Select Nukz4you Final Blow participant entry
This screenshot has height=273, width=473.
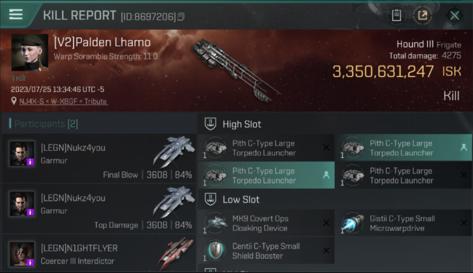point(99,159)
